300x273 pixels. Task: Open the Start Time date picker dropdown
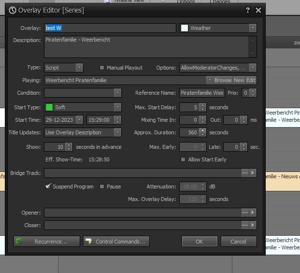tap(79, 120)
